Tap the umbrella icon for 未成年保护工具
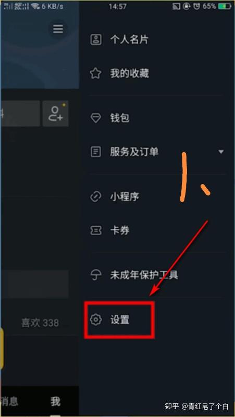This screenshot has height=417, width=235. [95, 275]
